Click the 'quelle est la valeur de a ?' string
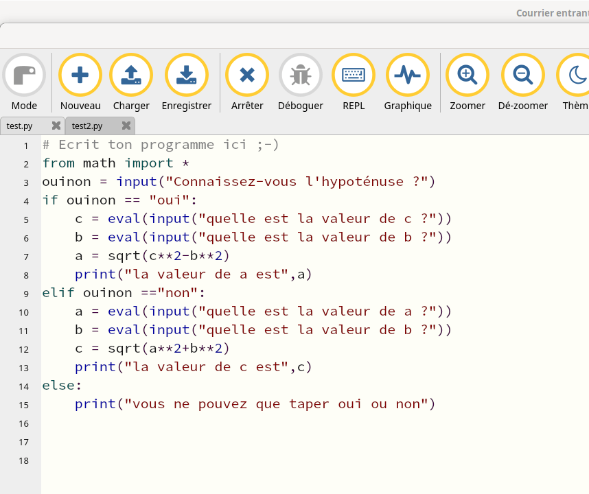The width and height of the screenshot is (589, 494). click(317, 311)
